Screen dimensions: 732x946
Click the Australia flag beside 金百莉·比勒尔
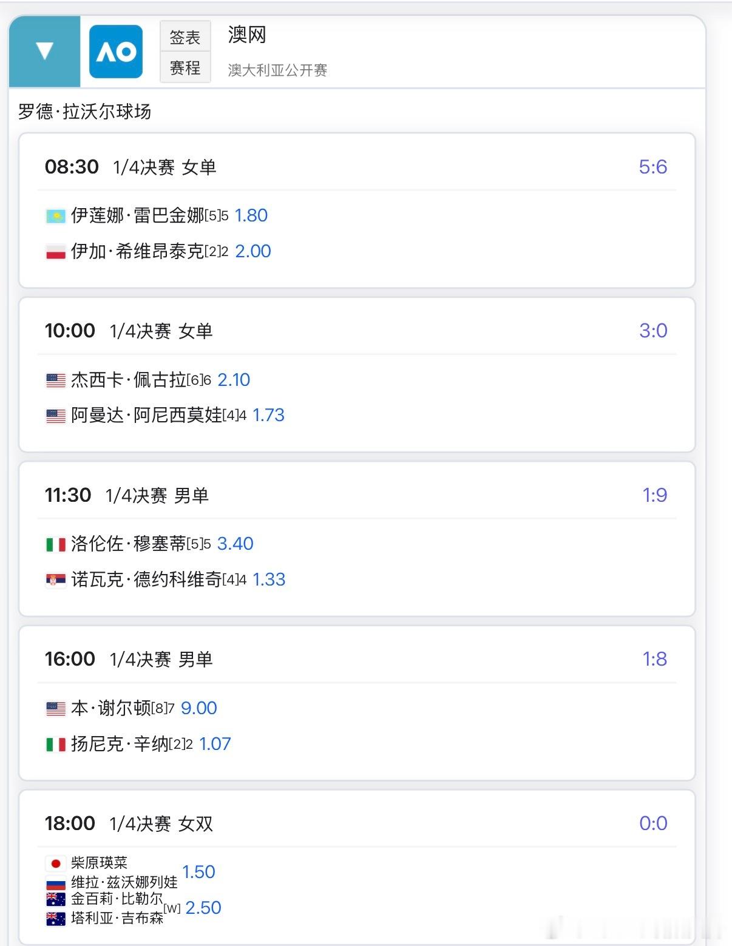[56, 899]
